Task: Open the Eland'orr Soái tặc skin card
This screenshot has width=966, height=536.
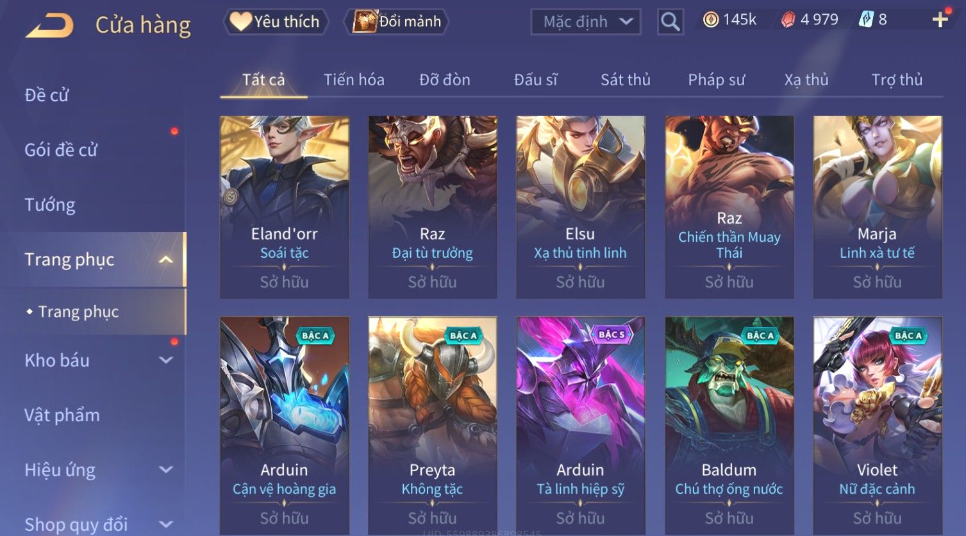Action: (x=285, y=207)
